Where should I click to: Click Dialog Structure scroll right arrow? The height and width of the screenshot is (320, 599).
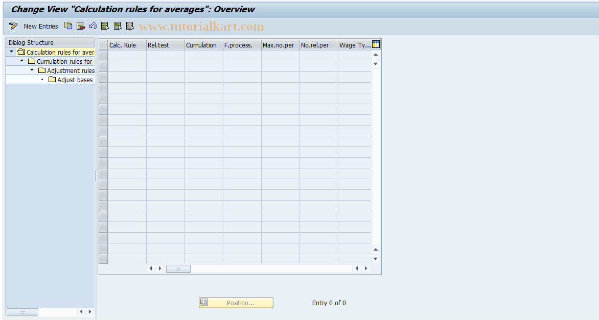pos(90,312)
